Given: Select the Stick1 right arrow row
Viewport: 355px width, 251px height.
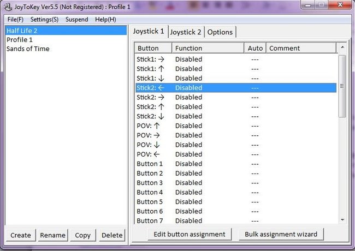Looking at the screenshot, I should click(x=236, y=59).
